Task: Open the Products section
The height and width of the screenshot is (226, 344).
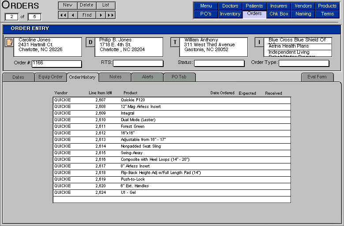Action: coord(327,6)
